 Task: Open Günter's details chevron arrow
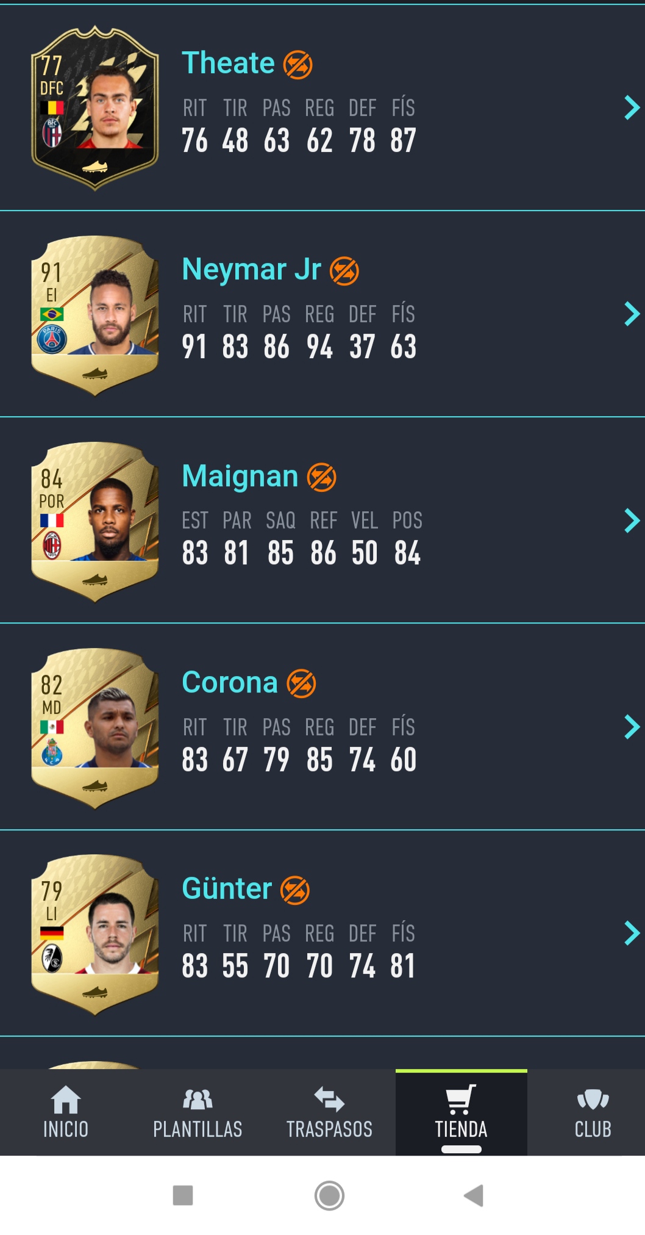632,933
